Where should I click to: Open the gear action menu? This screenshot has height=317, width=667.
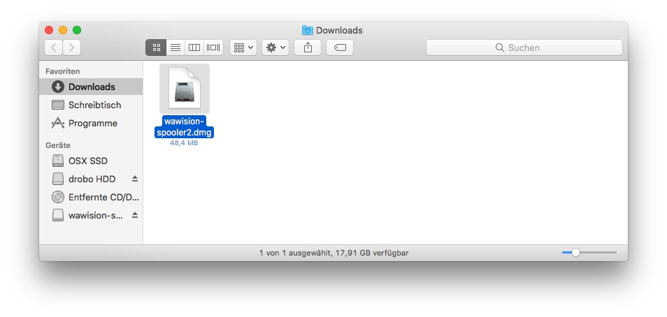(x=275, y=47)
